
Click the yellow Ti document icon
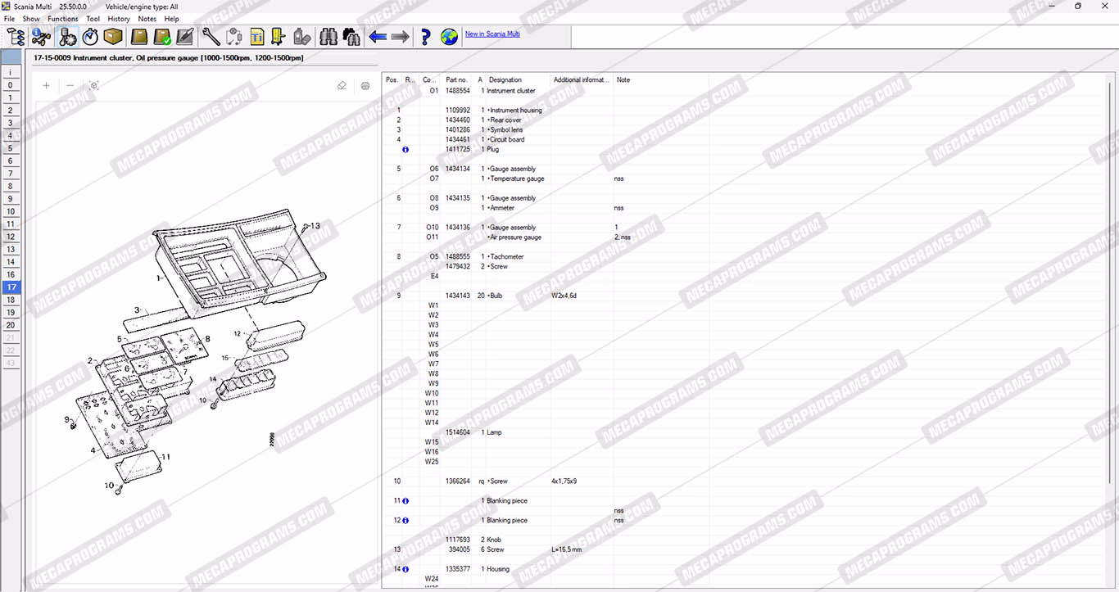tap(257, 37)
